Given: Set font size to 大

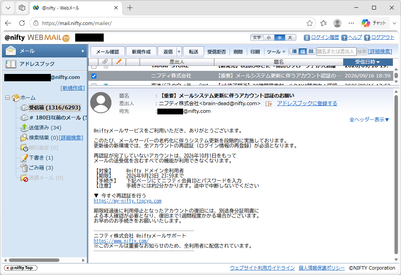Looking at the screenshot, I should click(x=290, y=38).
